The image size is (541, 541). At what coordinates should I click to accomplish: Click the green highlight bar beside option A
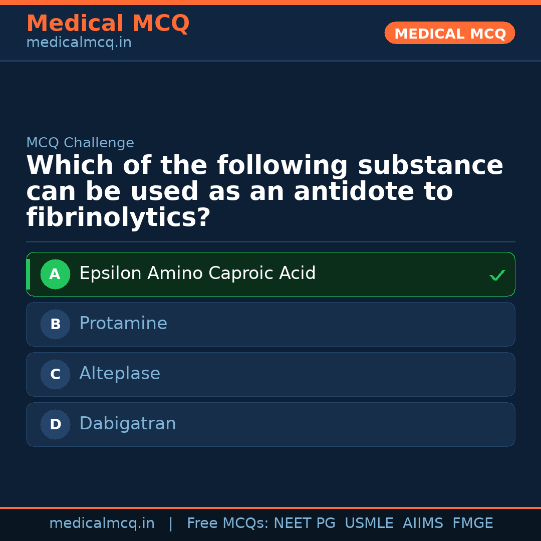point(28,274)
